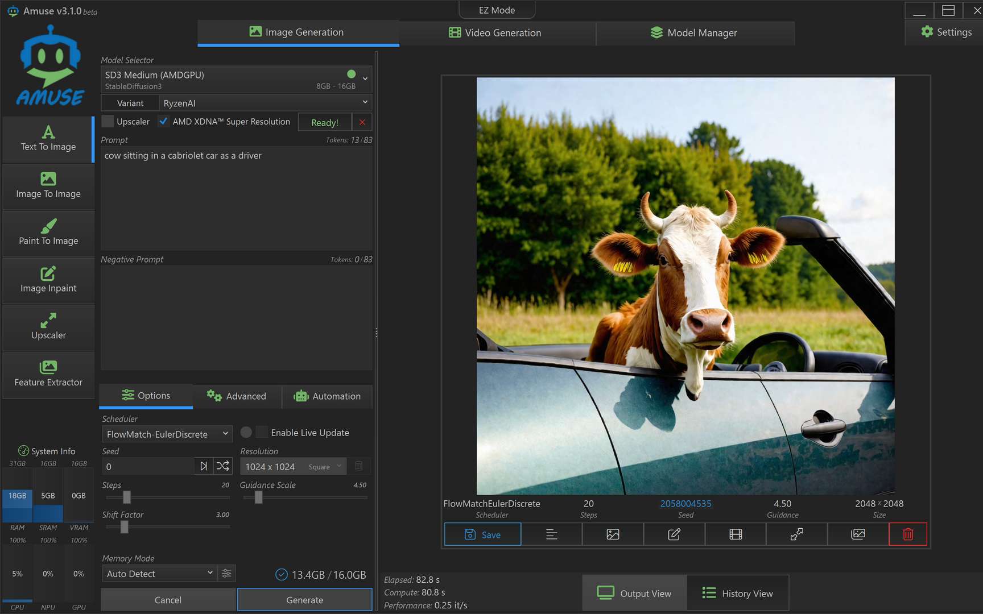Open the Scheduler dropdown FlowMatch-EulerDiscrete
The height and width of the screenshot is (614, 983).
pyautogui.click(x=167, y=434)
